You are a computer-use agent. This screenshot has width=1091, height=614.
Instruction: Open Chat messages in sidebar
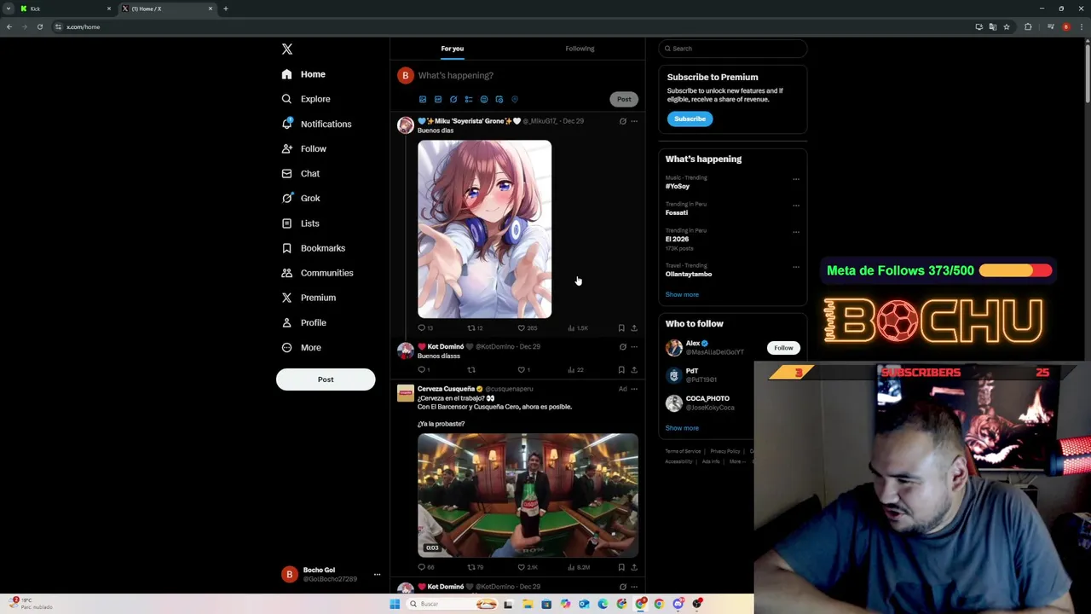[301, 173]
